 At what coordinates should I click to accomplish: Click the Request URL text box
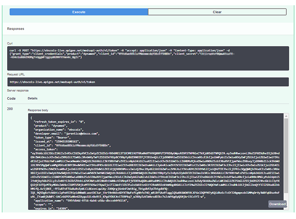click(148, 82)
